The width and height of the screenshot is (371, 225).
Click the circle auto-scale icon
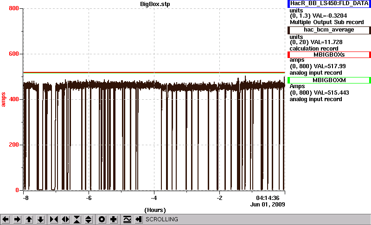pyautogui.click(x=102, y=219)
